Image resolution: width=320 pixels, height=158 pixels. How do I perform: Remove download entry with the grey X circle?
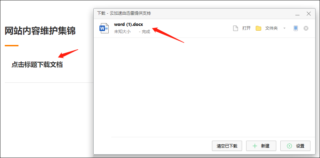[x=306, y=28]
